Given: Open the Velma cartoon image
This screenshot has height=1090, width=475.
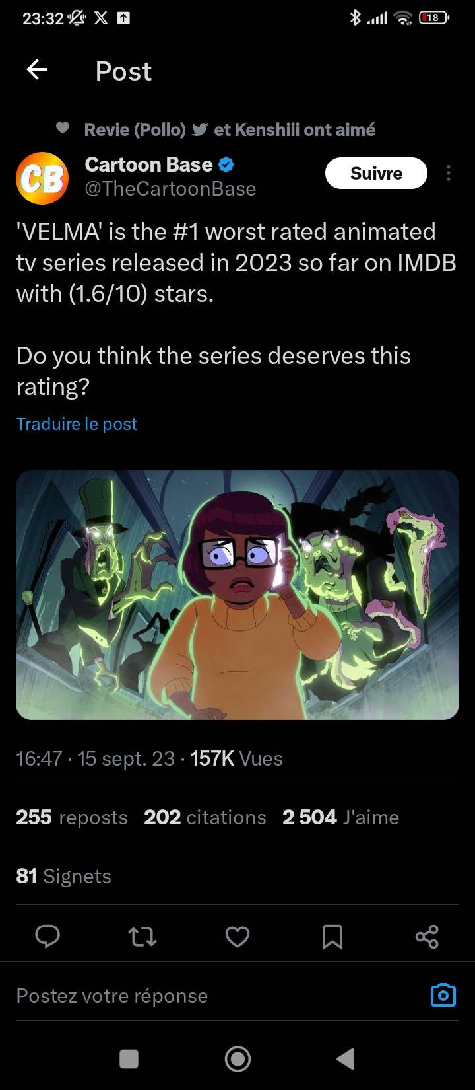Looking at the screenshot, I should tap(237, 595).
